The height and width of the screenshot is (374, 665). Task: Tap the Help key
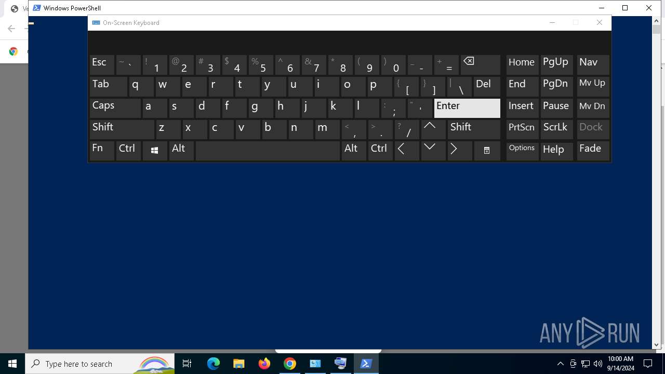pos(556,151)
